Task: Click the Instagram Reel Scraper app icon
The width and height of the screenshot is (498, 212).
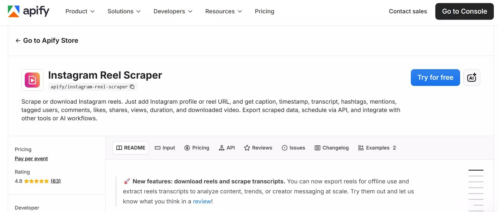Action: 32,80
